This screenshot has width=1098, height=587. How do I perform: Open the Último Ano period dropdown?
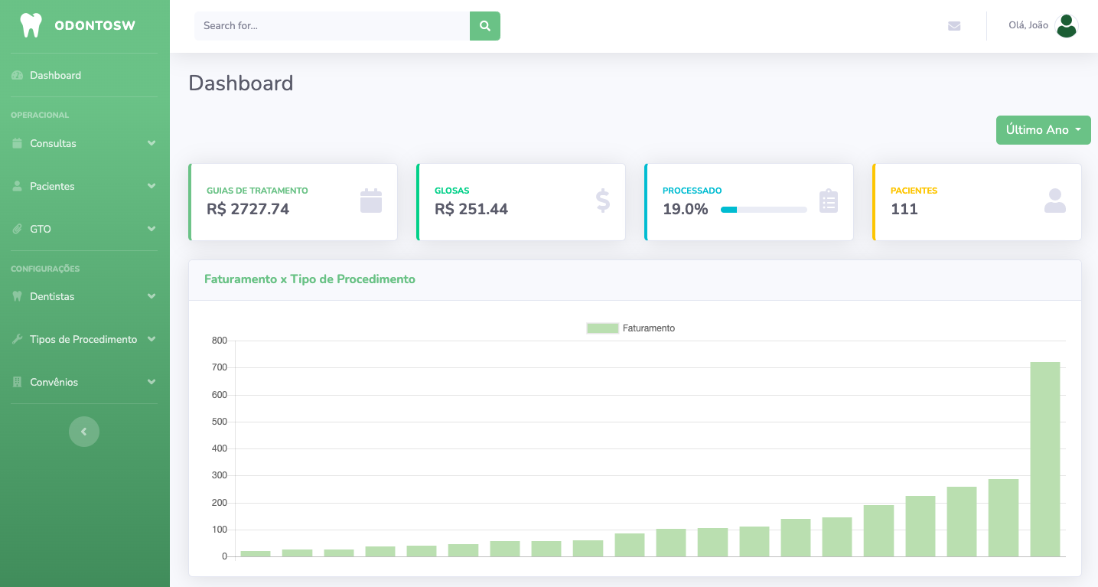coord(1043,130)
